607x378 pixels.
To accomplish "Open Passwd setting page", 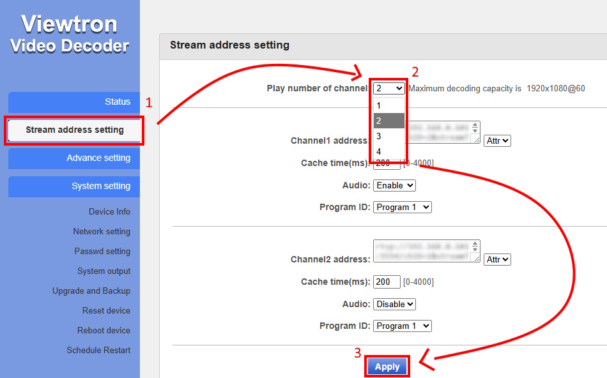I will pyautogui.click(x=102, y=252).
